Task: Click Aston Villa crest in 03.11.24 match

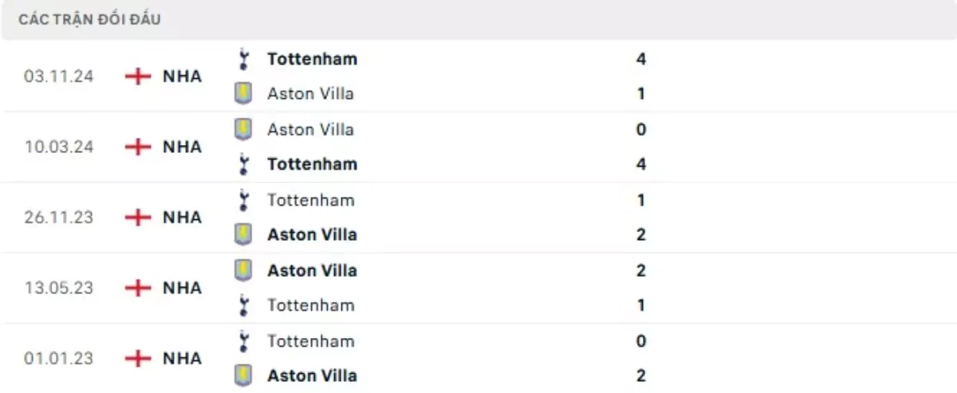Action: click(243, 94)
